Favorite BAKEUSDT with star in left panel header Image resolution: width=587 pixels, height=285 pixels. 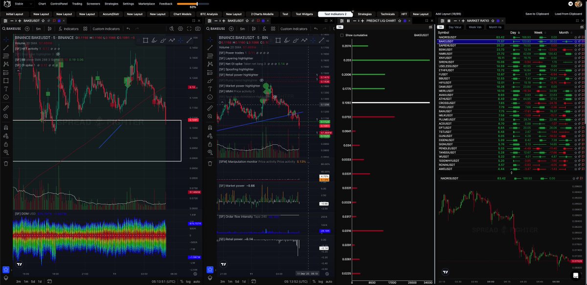tap(44, 21)
